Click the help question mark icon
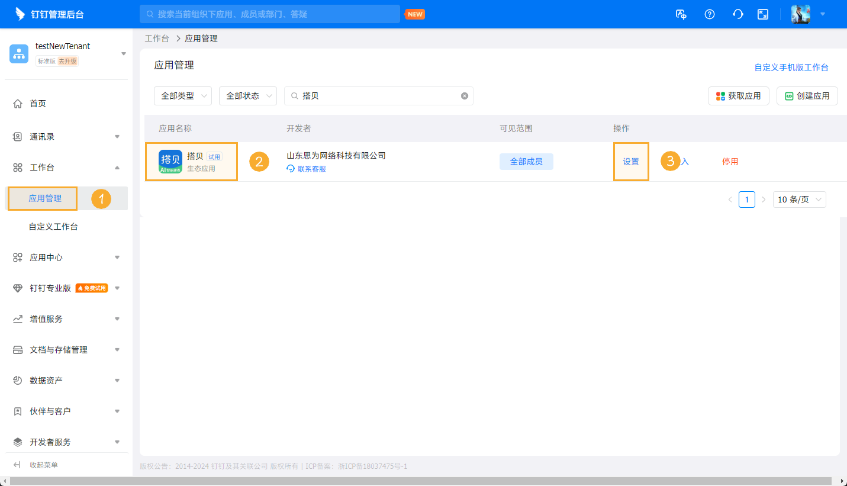This screenshot has height=486, width=847. (709, 14)
